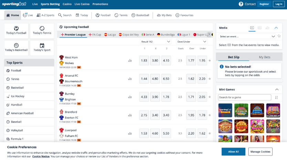Open My Bets in the sub-navigation

(x=164, y=15)
